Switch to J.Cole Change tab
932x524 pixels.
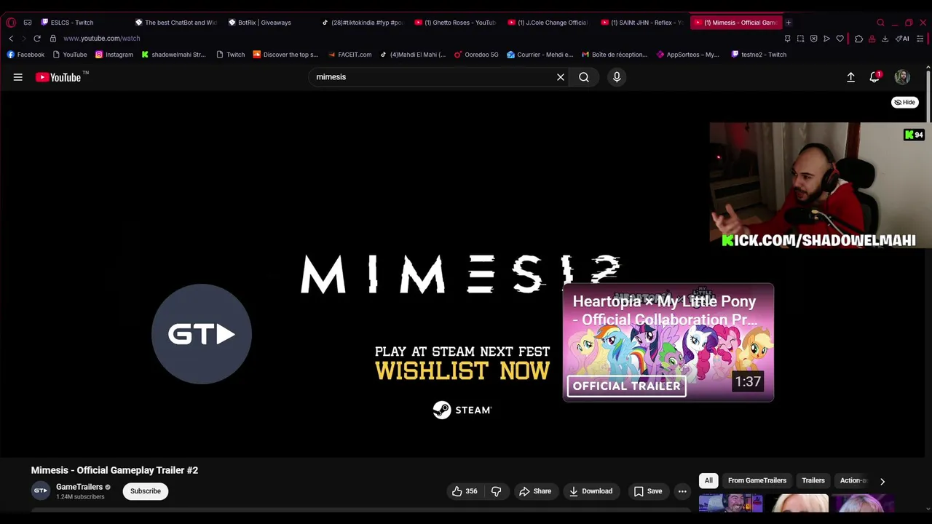(548, 23)
